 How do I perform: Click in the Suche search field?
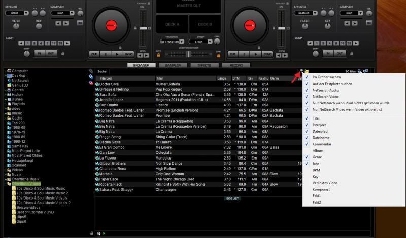(203, 72)
